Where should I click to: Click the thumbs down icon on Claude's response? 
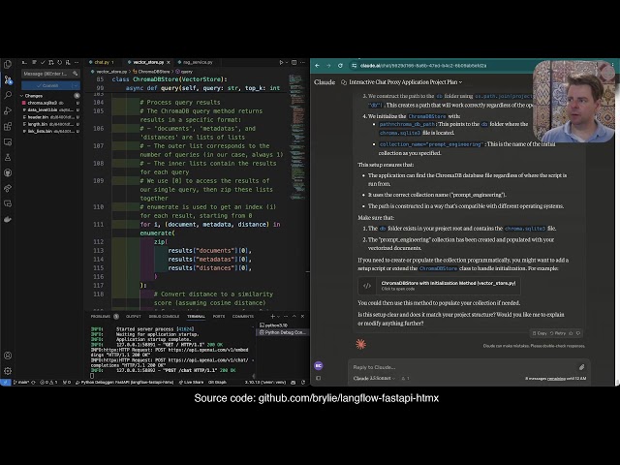578,333
